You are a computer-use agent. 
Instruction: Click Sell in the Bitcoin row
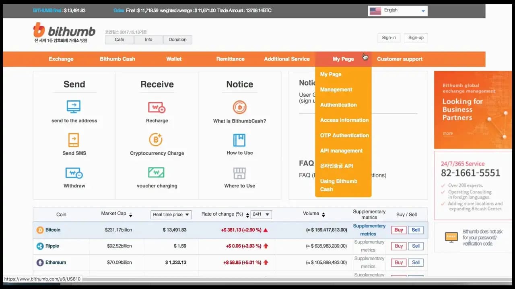(416, 230)
